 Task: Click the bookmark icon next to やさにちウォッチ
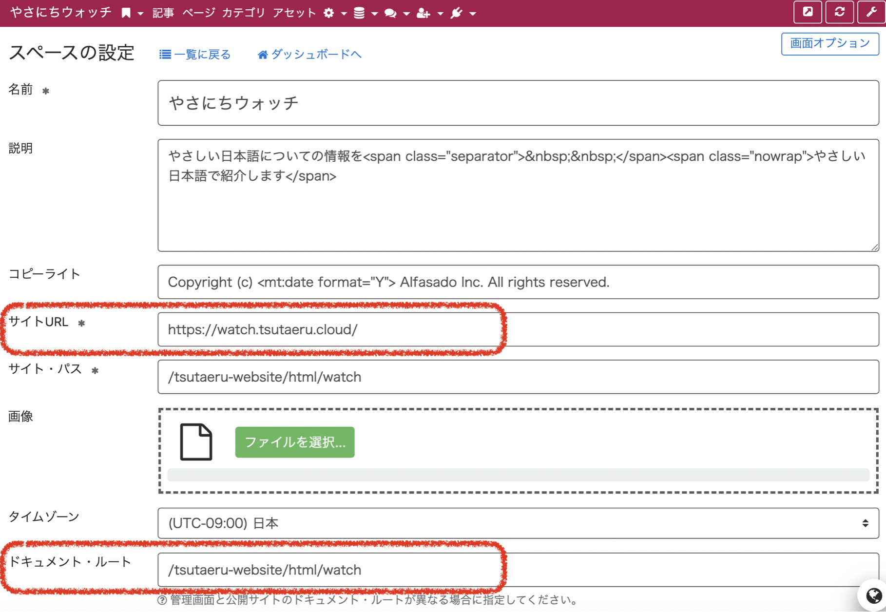126,12
